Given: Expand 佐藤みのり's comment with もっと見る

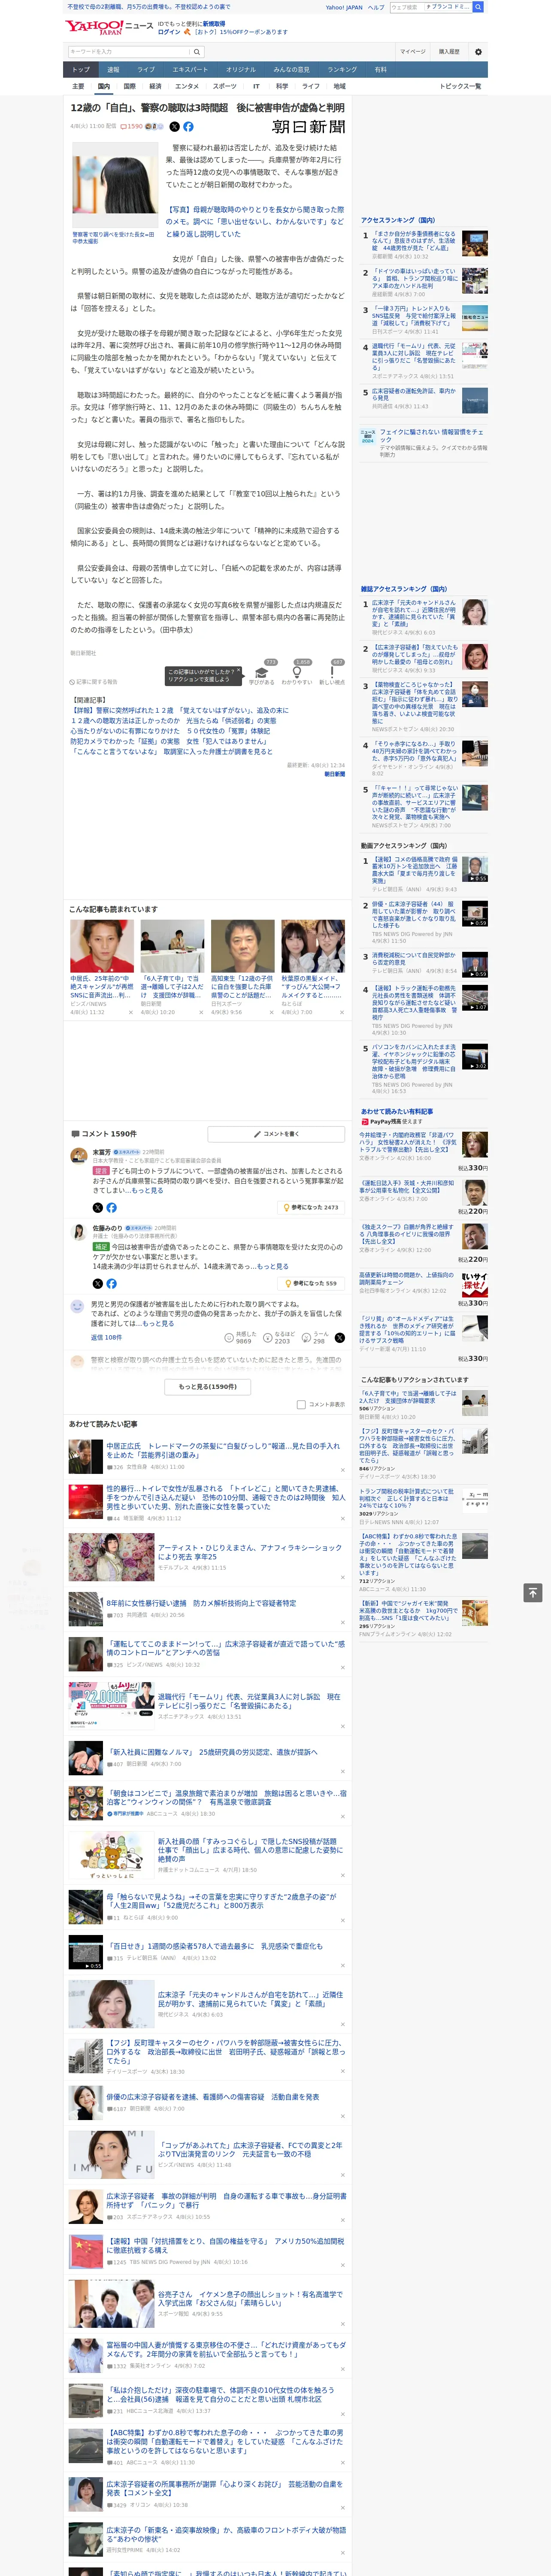Looking at the screenshot, I should (272, 1266).
